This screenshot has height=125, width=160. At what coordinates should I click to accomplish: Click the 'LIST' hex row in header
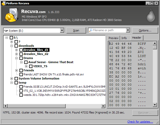click(x=128, y=56)
